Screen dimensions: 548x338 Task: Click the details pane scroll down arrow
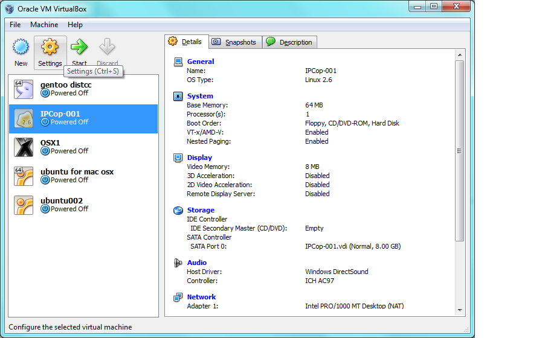click(460, 310)
